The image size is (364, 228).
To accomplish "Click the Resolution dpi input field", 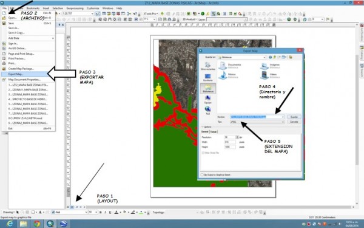I will pos(230,137).
